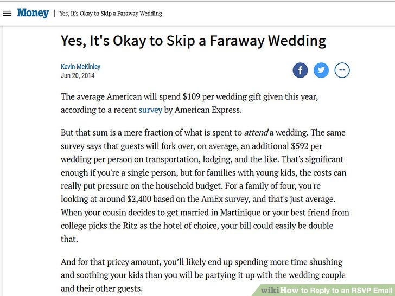Click the '$2,400' figure in the text

(x=139, y=199)
